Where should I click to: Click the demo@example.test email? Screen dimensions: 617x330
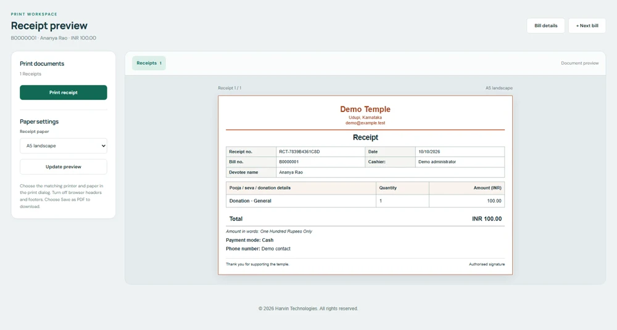point(365,123)
